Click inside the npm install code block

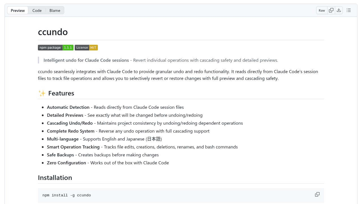coord(67,195)
